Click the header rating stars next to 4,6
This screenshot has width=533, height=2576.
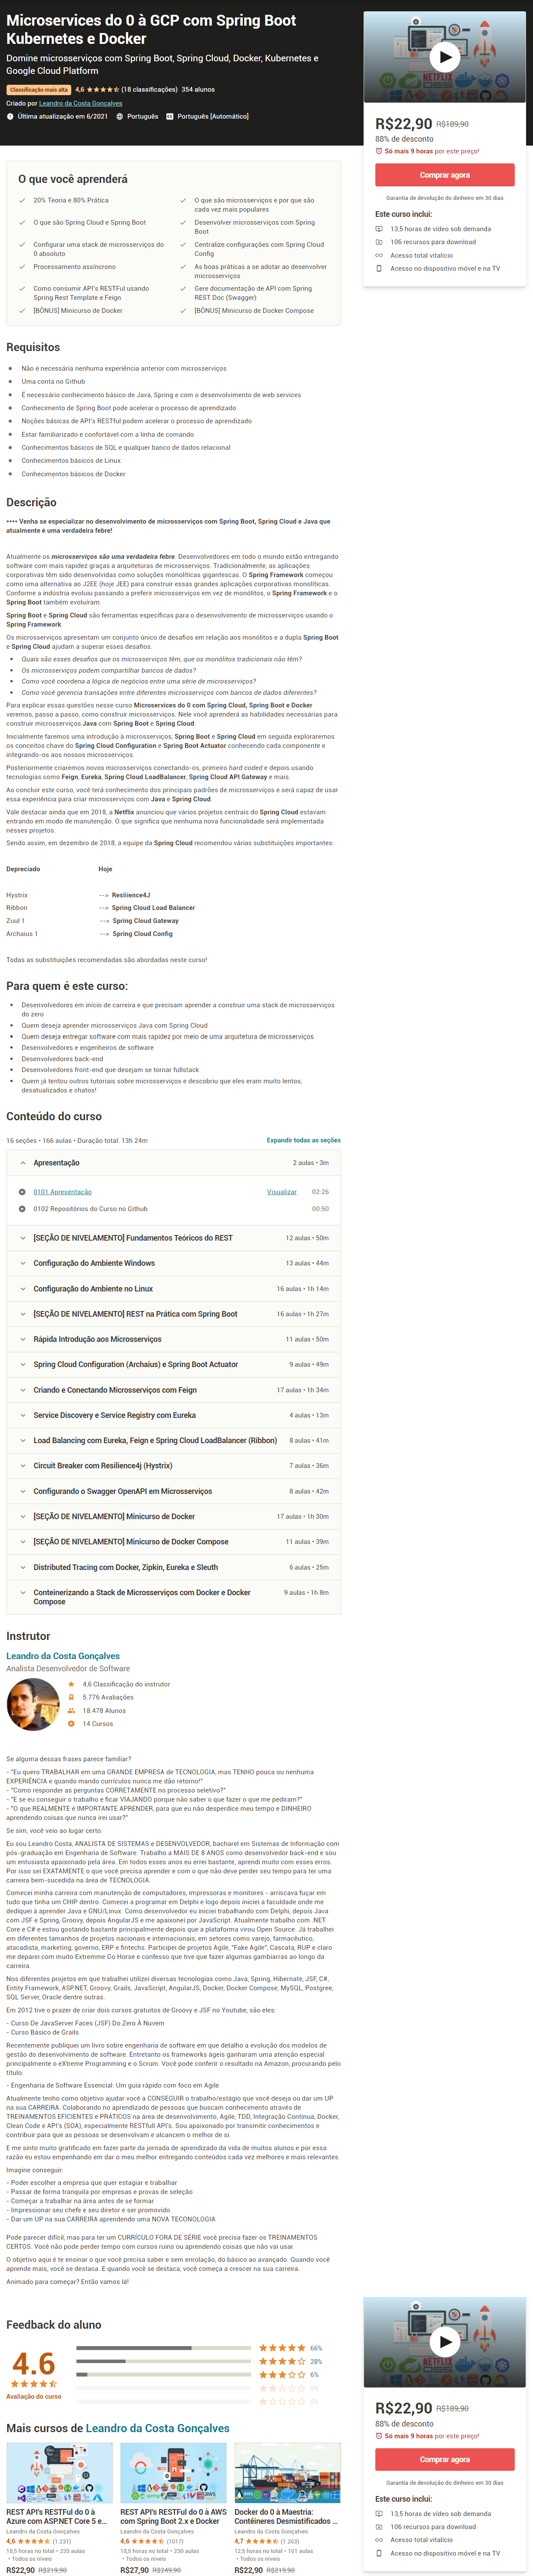[x=103, y=89]
